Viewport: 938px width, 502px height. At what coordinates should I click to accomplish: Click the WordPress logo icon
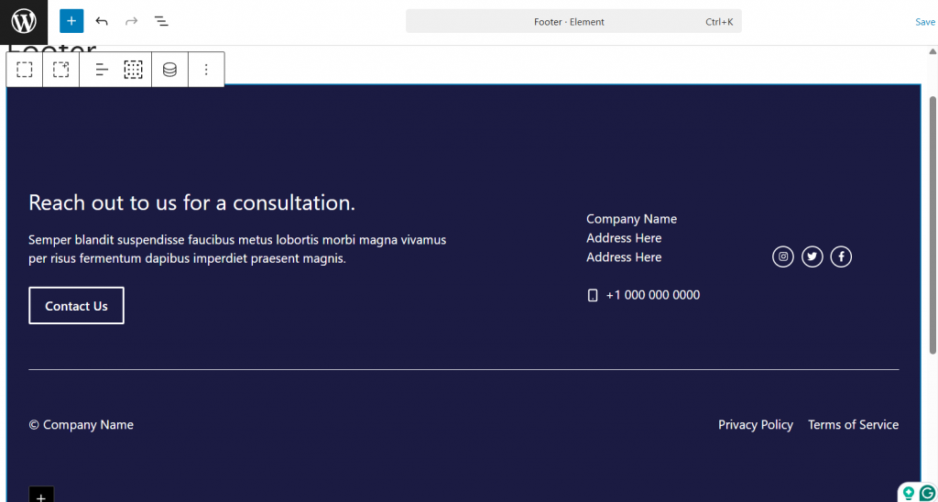pos(24,22)
